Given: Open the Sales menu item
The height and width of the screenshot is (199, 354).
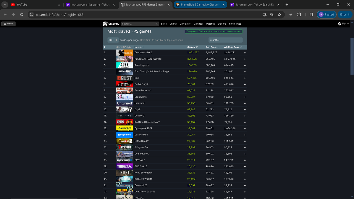Looking at the screenshot, I should (164, 24).
